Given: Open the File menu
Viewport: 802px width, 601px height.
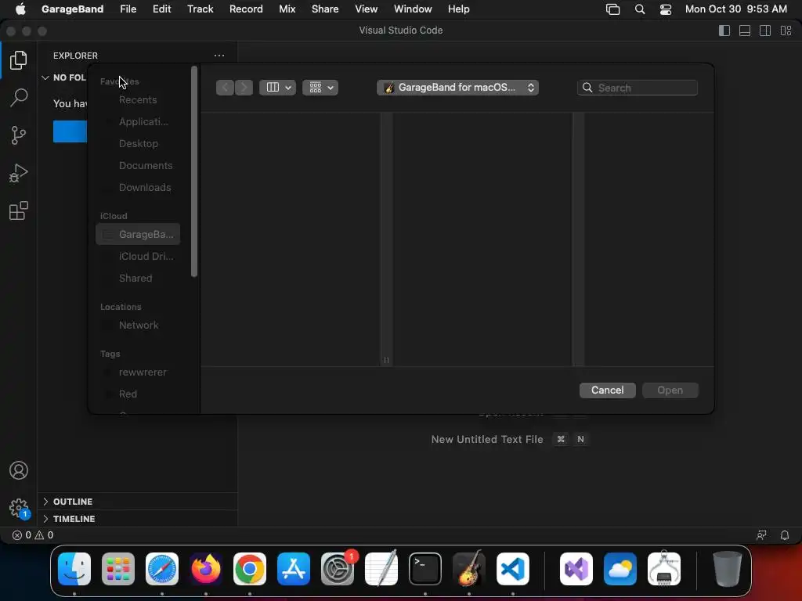Looking at the screenshot, I should coord(128,9).
